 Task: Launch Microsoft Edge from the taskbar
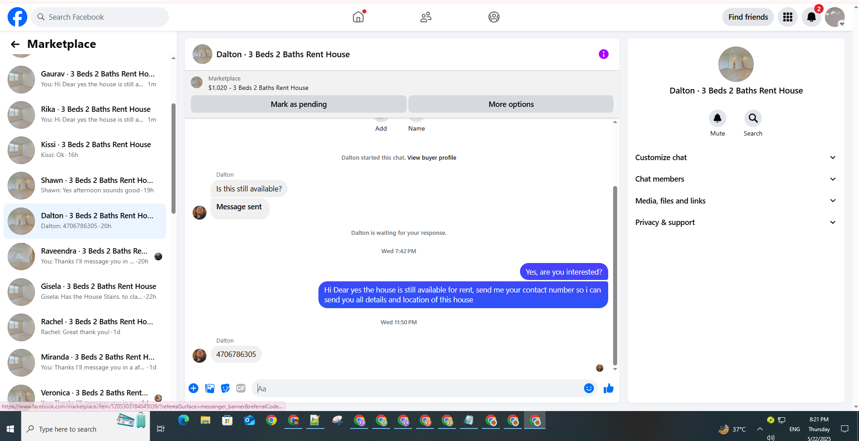click(184, 420)
